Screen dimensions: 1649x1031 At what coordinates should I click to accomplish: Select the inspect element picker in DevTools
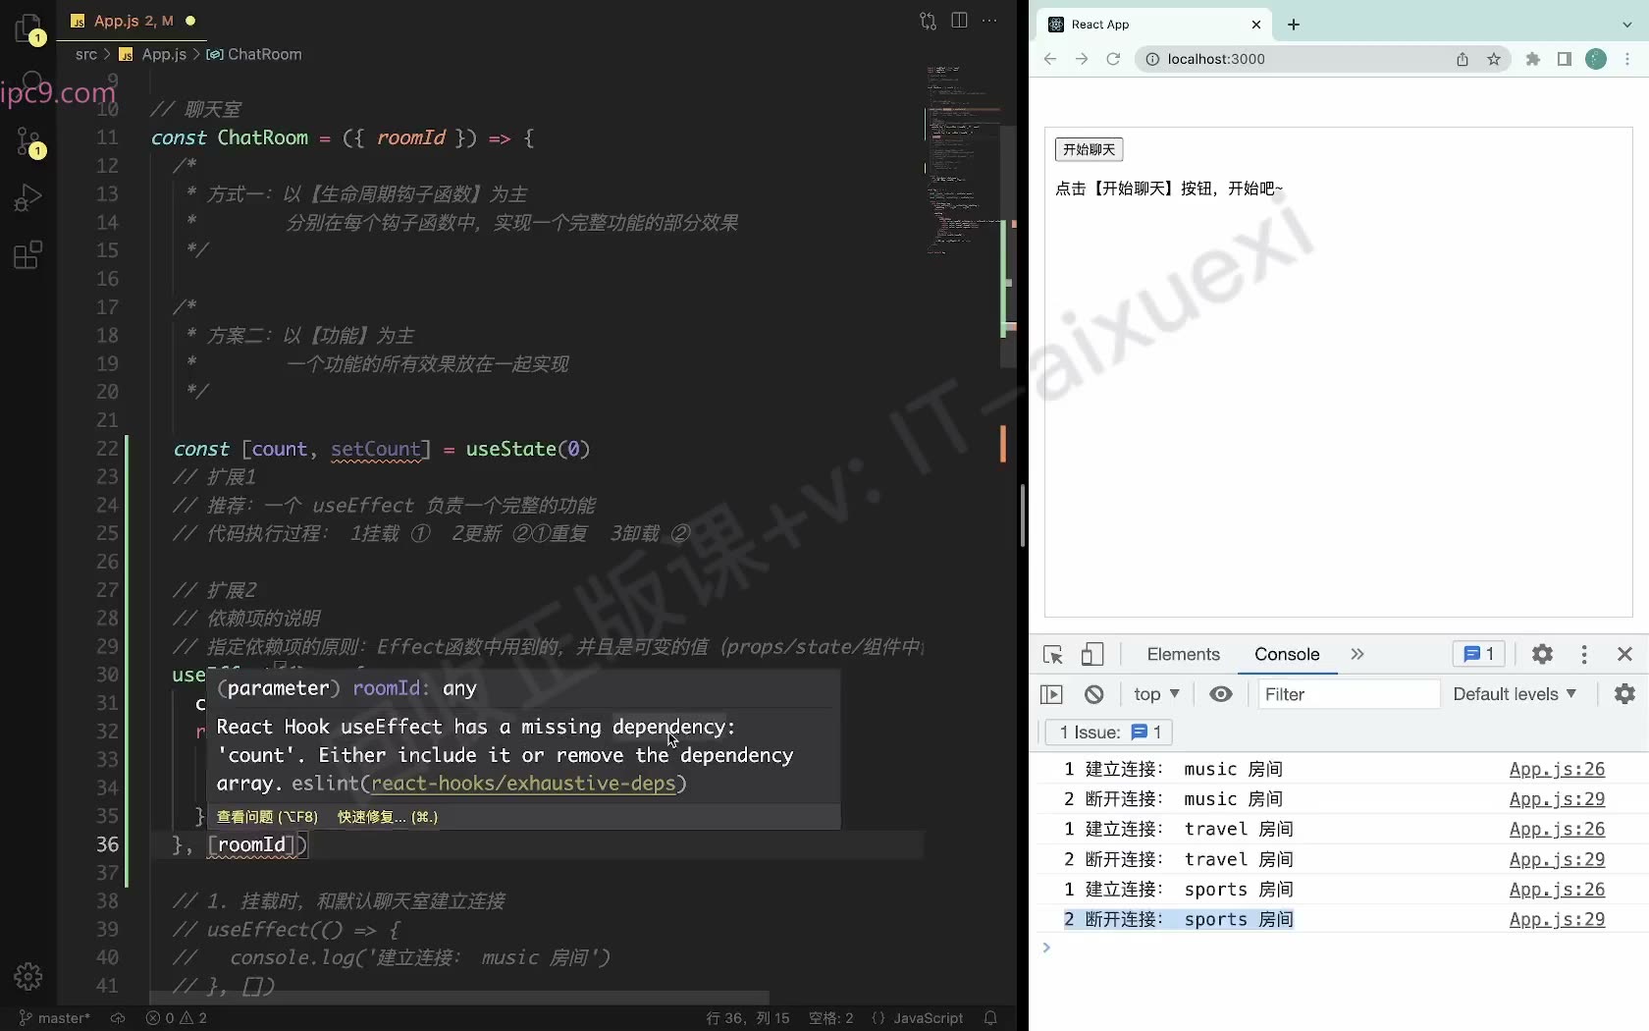[1053, 654]
